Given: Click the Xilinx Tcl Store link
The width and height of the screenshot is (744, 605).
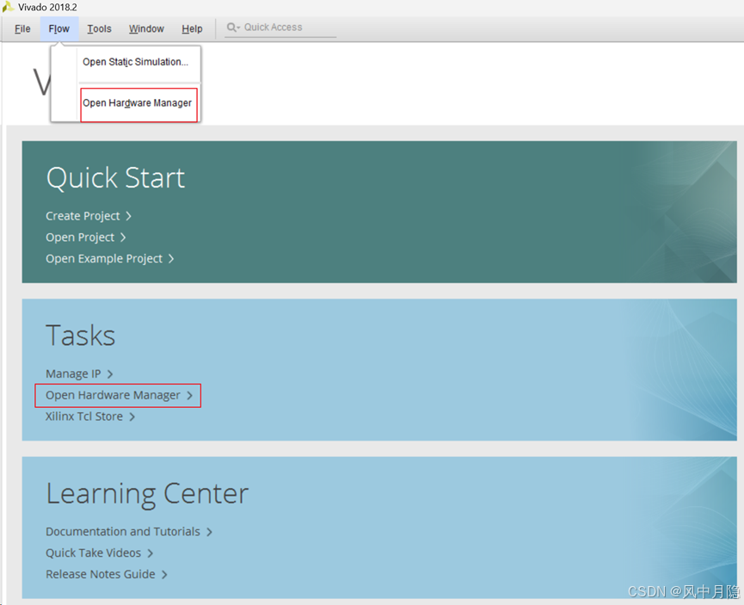Looking at the screenshot, I should click(x=84, y=417).
